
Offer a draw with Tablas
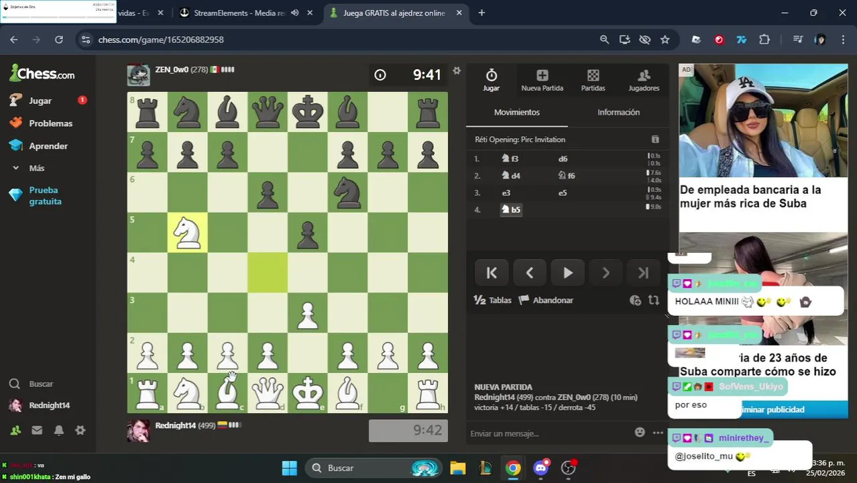[x=492, y=300]
